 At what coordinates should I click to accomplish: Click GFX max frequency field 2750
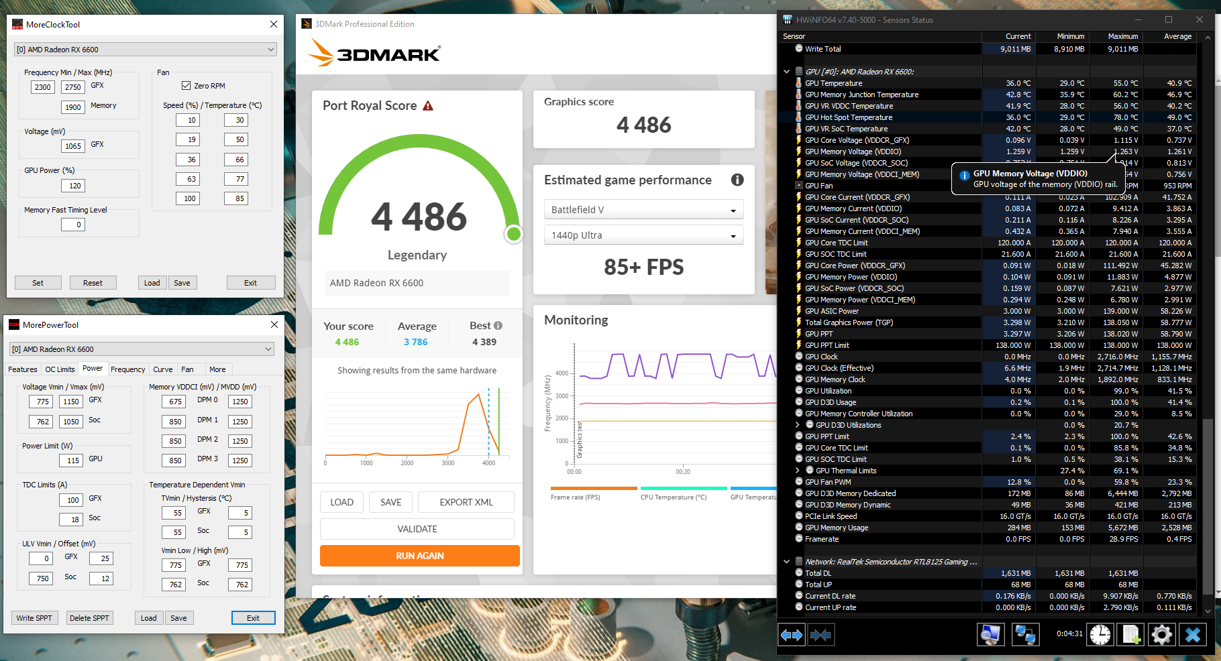click(73, 87)
